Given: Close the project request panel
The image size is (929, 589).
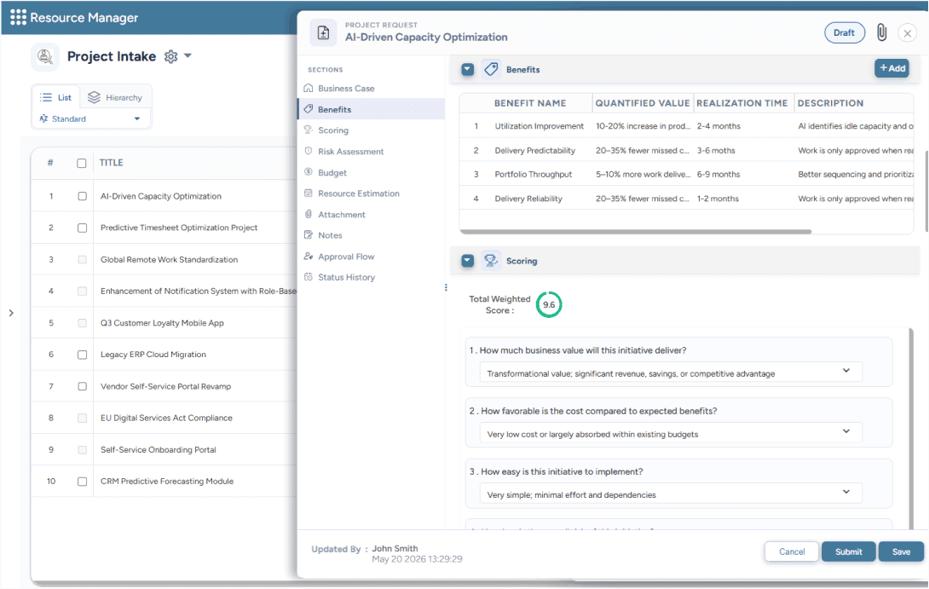Looking at the screenshot, I should pos(907,33).
